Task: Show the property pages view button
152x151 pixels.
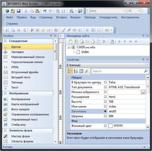Action: (x=81, y=71)
